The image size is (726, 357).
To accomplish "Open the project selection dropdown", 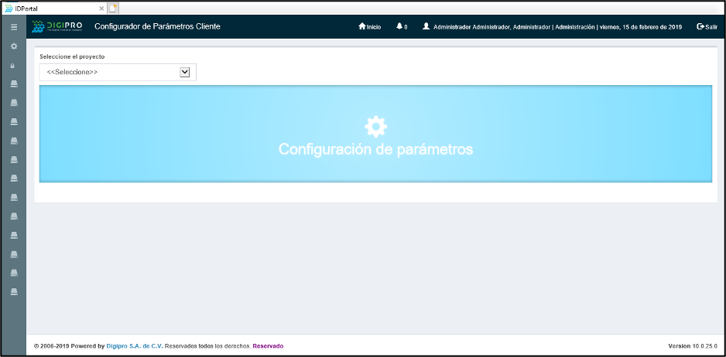I will (118, 72).
